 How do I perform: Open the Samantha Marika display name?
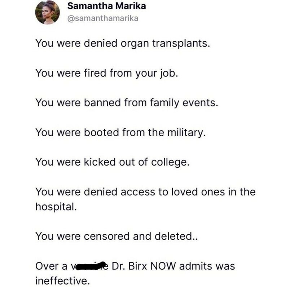[x=102, y=6]
